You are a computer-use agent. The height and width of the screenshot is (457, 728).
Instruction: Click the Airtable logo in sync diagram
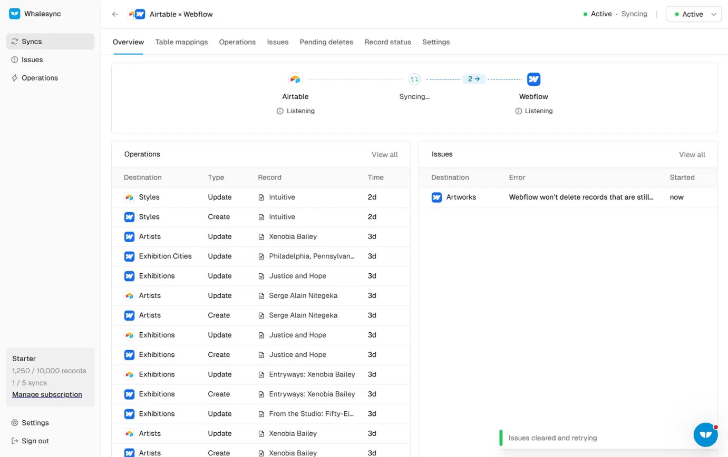click(x=295, y=80)
